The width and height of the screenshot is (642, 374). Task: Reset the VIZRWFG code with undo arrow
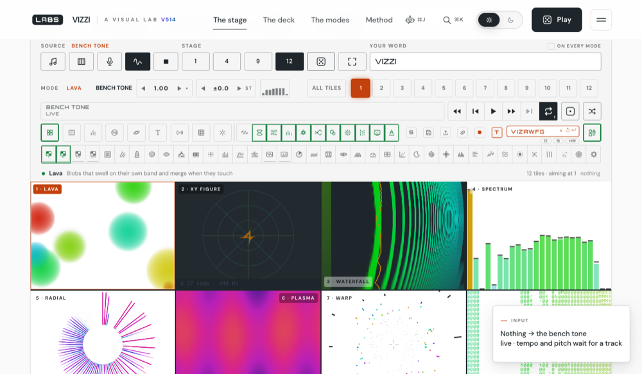pyautogui.click(x=568, y=130)
